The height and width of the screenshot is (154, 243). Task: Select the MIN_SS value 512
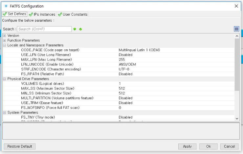coord(122,93)
